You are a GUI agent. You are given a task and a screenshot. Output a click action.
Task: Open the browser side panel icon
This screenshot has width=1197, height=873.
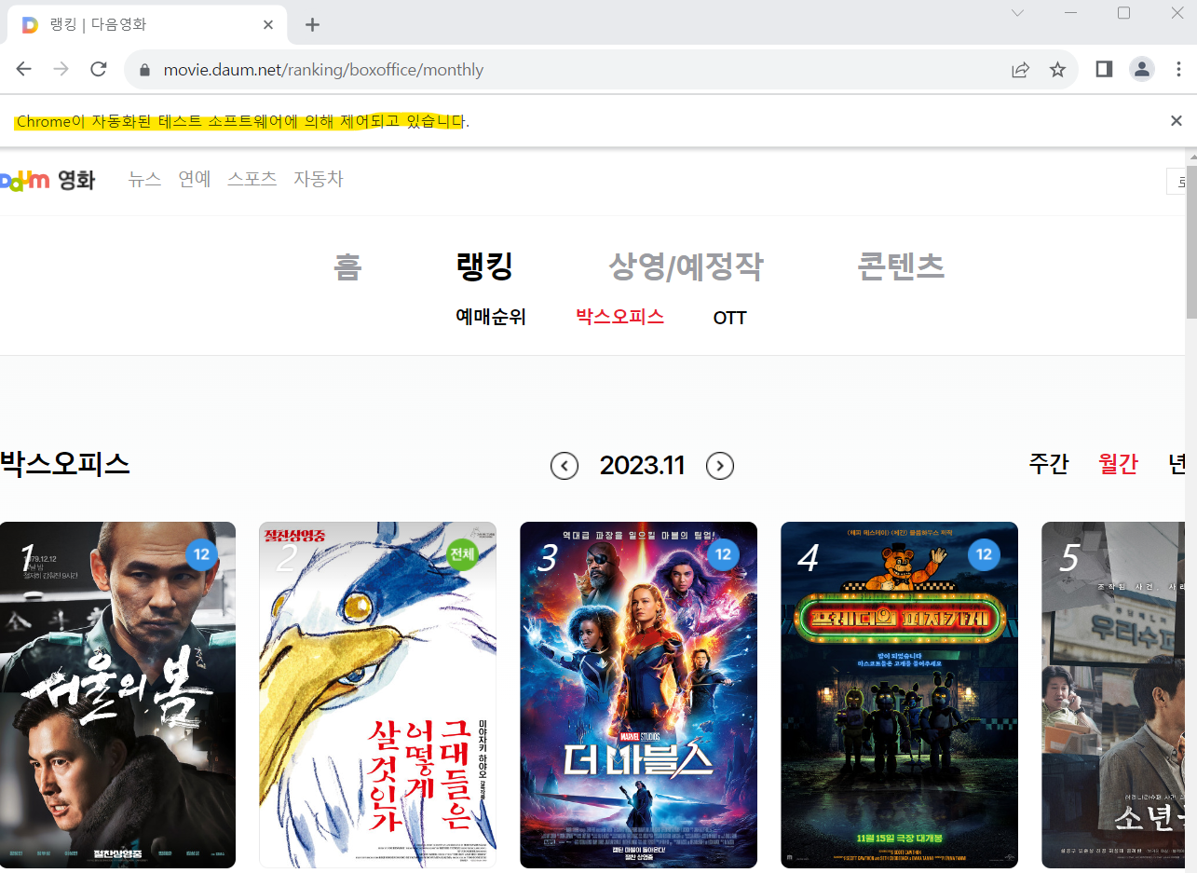coord(1104,70)
